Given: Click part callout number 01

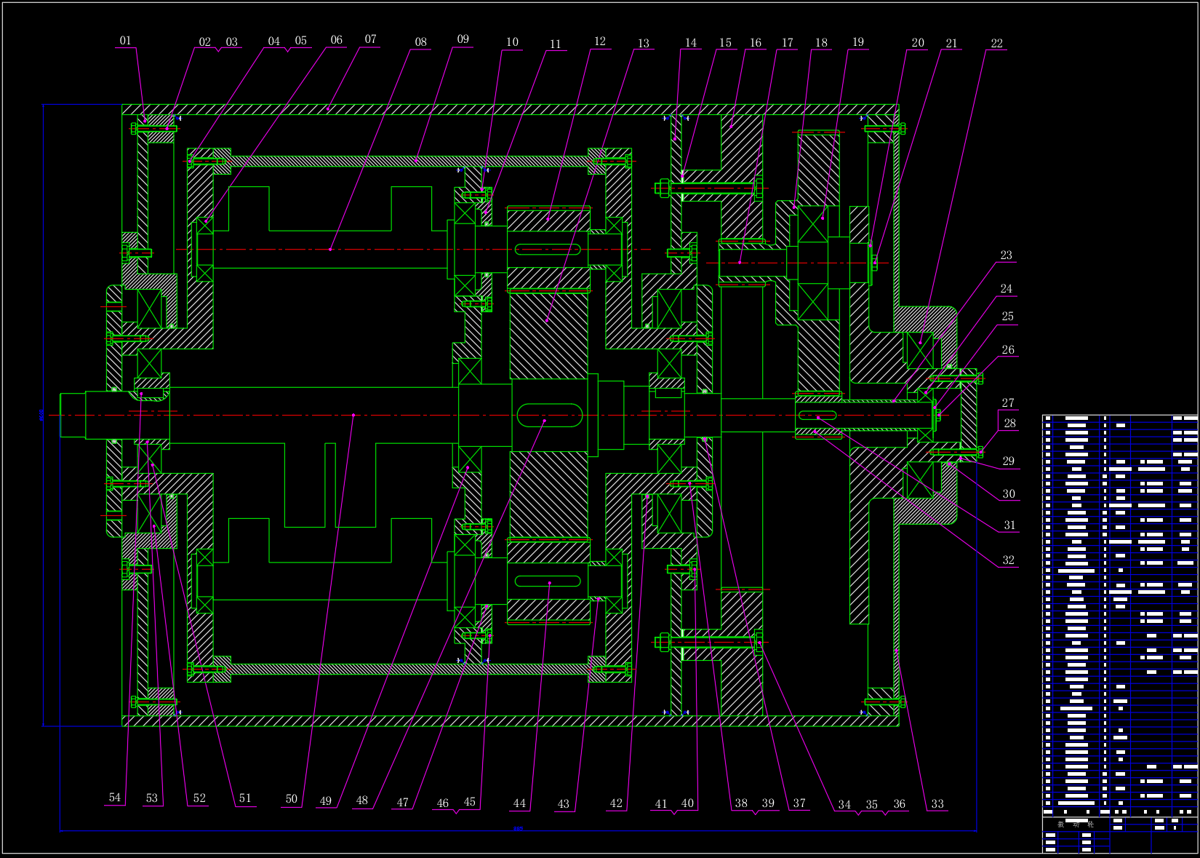Looking at the screenshot, I should tap(126, 41).
